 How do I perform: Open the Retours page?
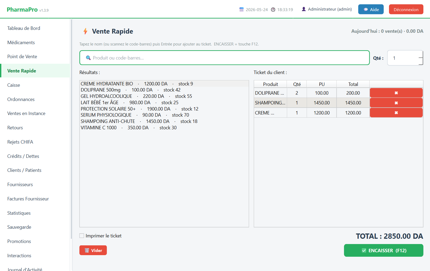point(35,128)
